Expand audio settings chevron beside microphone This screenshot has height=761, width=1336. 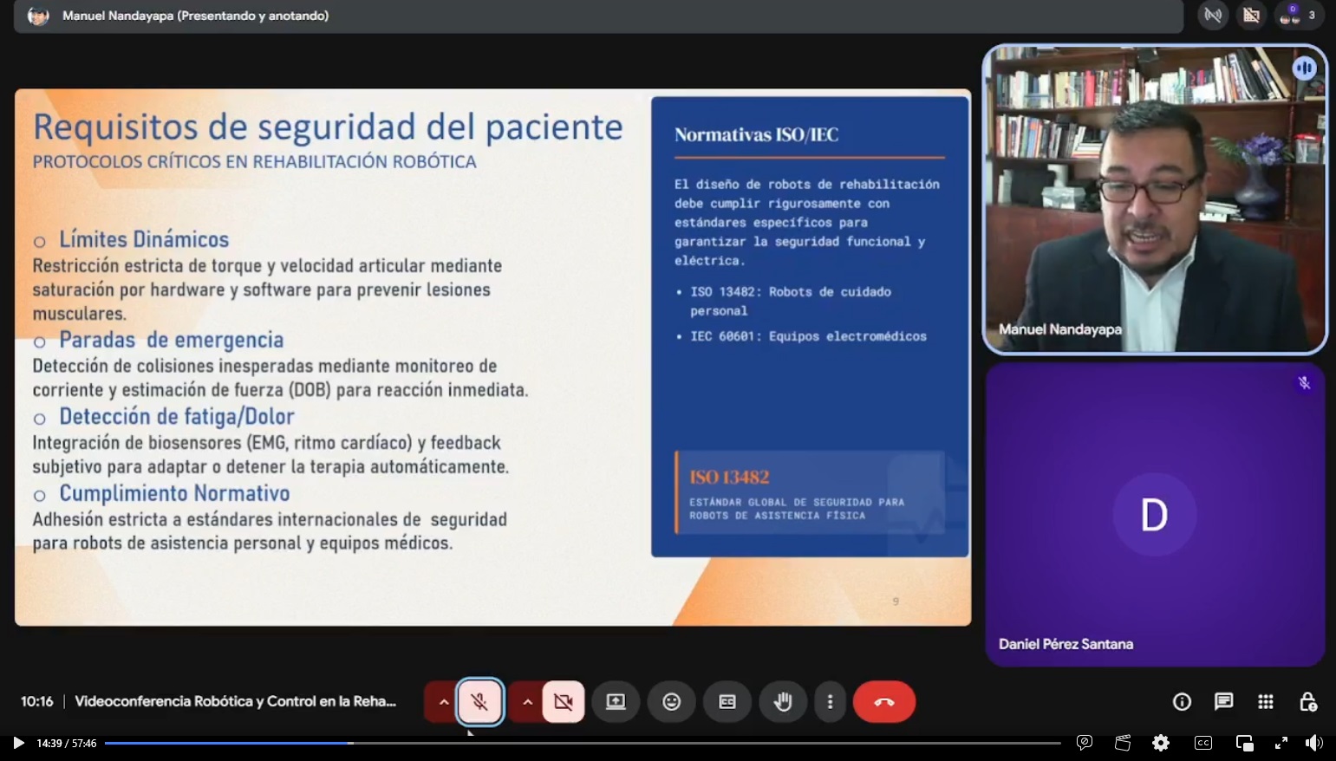tap(443, 702)
